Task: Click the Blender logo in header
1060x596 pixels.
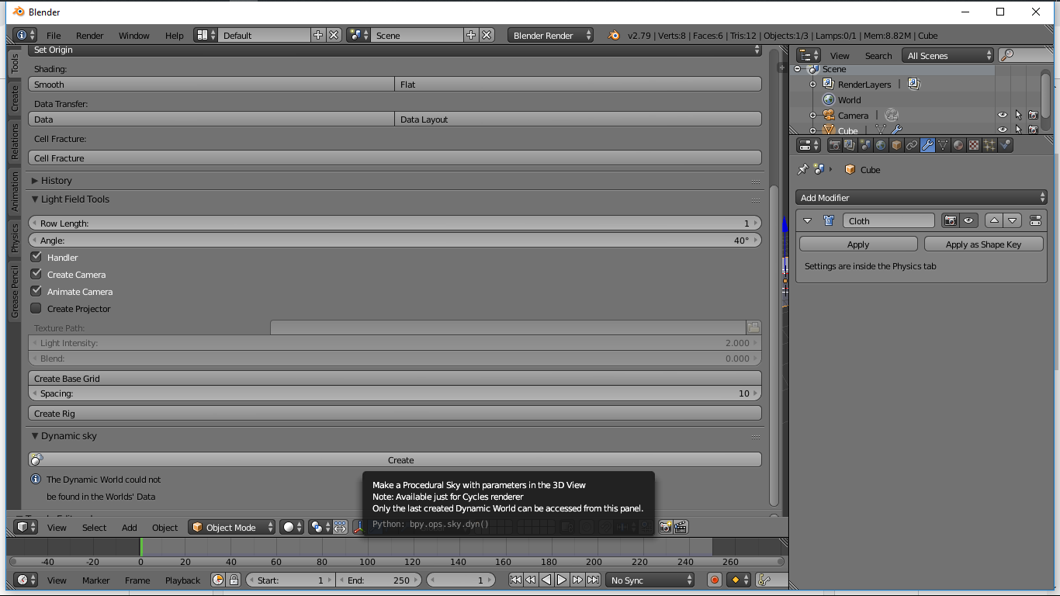Action: 614,35
